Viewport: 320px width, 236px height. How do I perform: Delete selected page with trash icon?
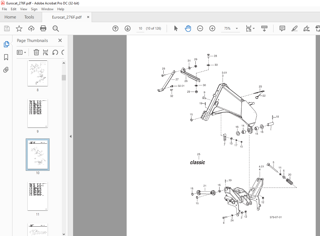click(36, 53)
